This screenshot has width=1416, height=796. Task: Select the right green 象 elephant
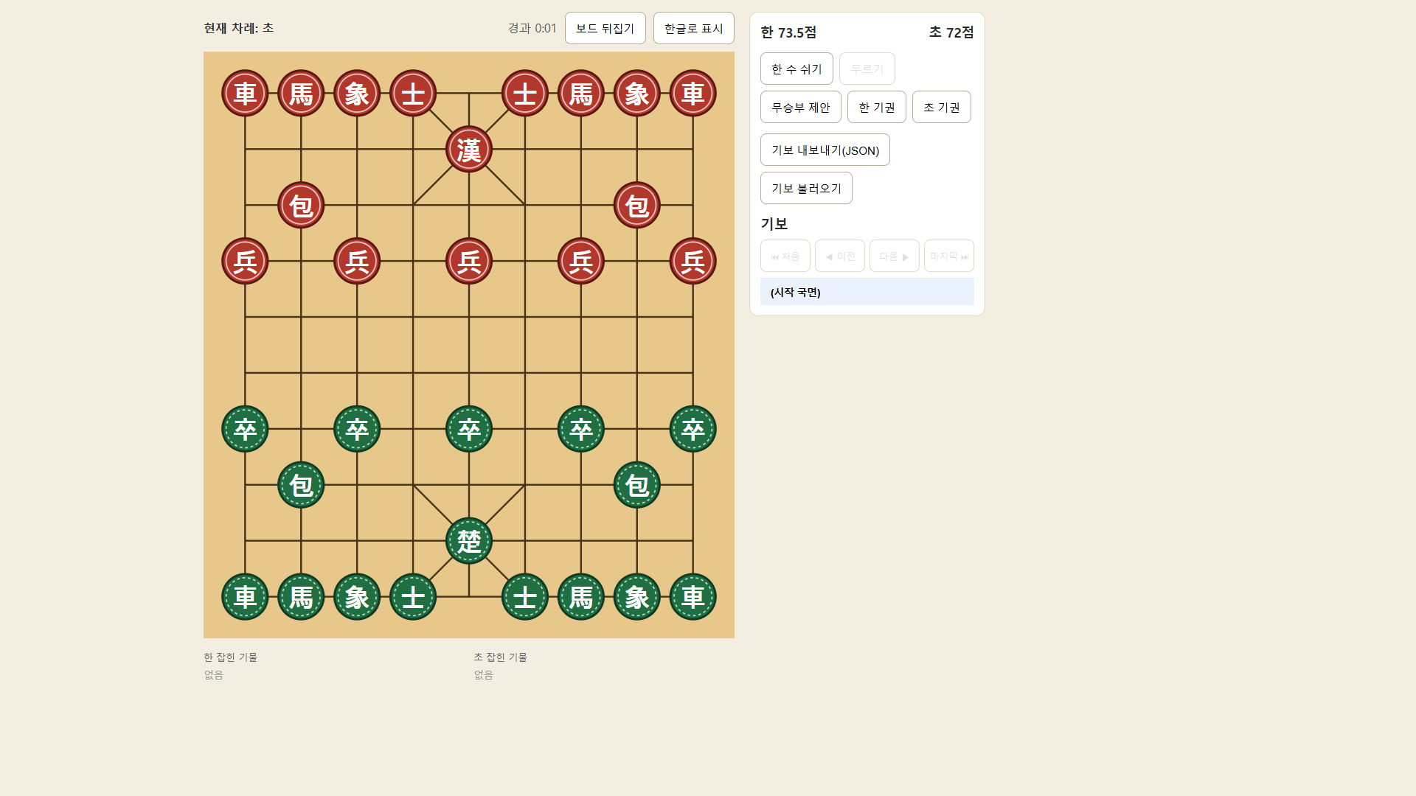[x=637, y=597]
